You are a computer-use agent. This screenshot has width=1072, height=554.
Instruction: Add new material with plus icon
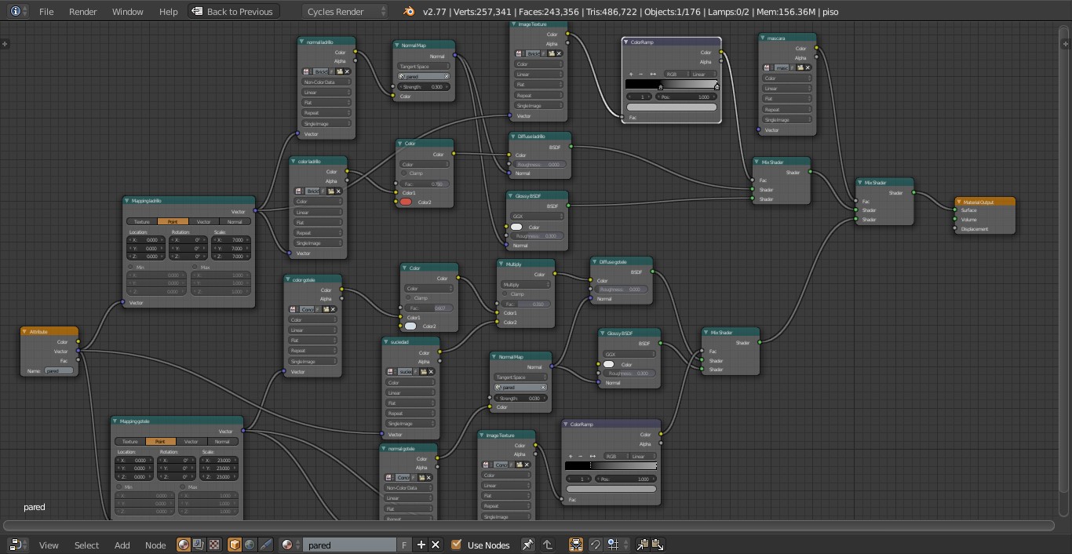421,545
